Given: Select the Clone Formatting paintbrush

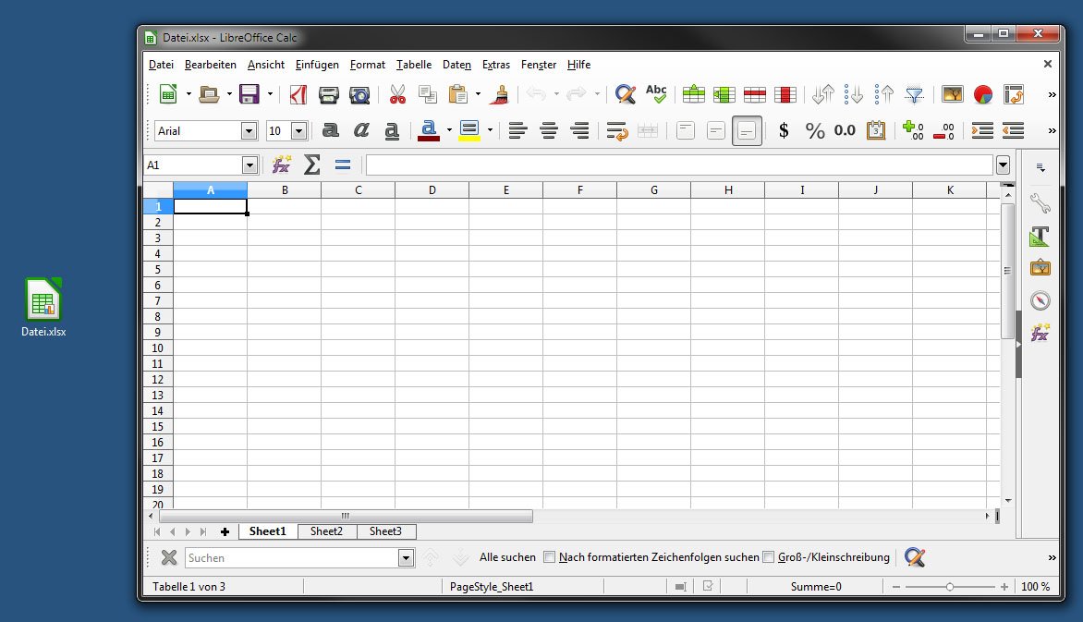Looking at the screenshot, I should tap(501, 94).
